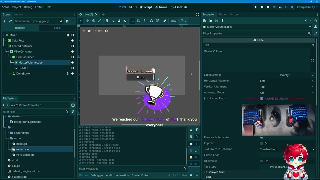The width and height of the screenshot is (320, 180).
Task: Expand the Displayed Text section
Action: click(x=215, y=172)
